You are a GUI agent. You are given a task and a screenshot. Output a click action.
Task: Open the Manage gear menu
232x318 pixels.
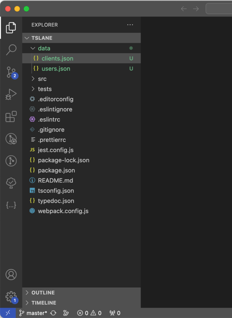coord(11,297)
